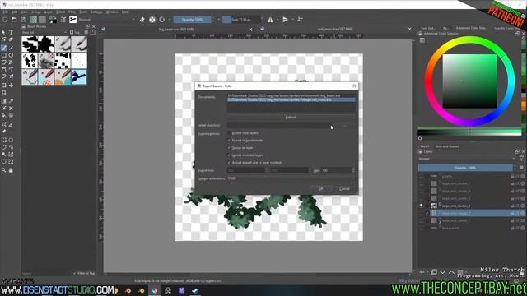Select the blue splatter brush preset thumbnail
The height and width of the screenshot is (296, 527).
(x=79, y=76)
